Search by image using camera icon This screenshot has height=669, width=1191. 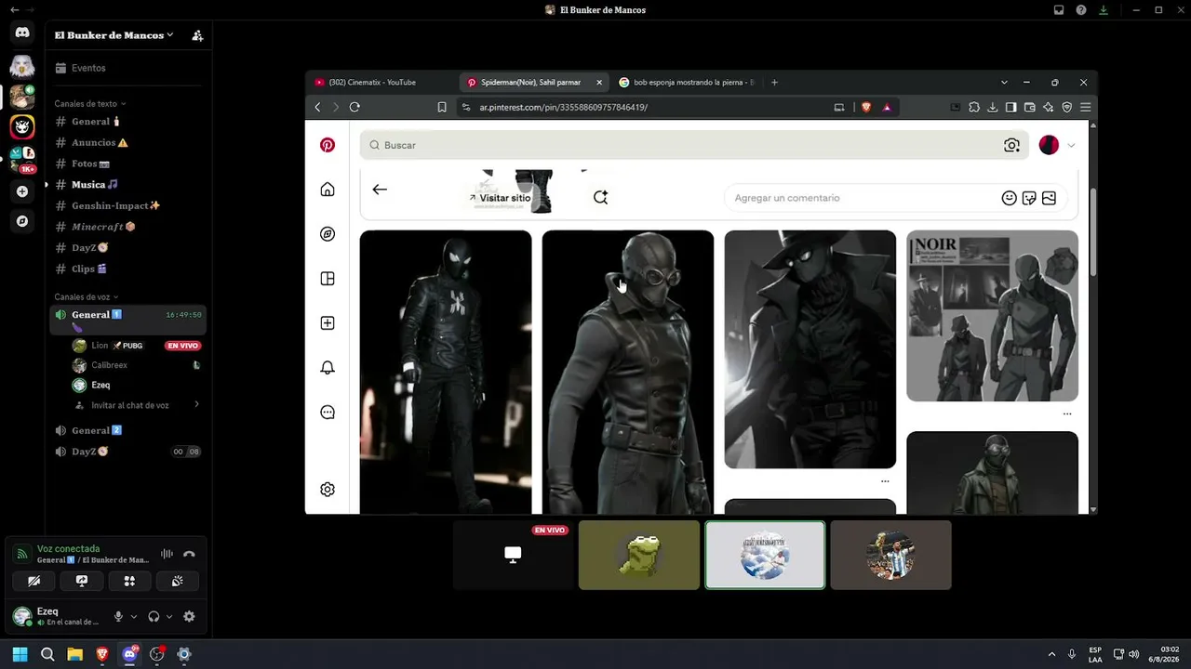1011,145
